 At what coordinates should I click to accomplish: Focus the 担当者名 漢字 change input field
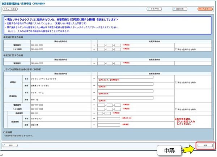pos(125,98)
